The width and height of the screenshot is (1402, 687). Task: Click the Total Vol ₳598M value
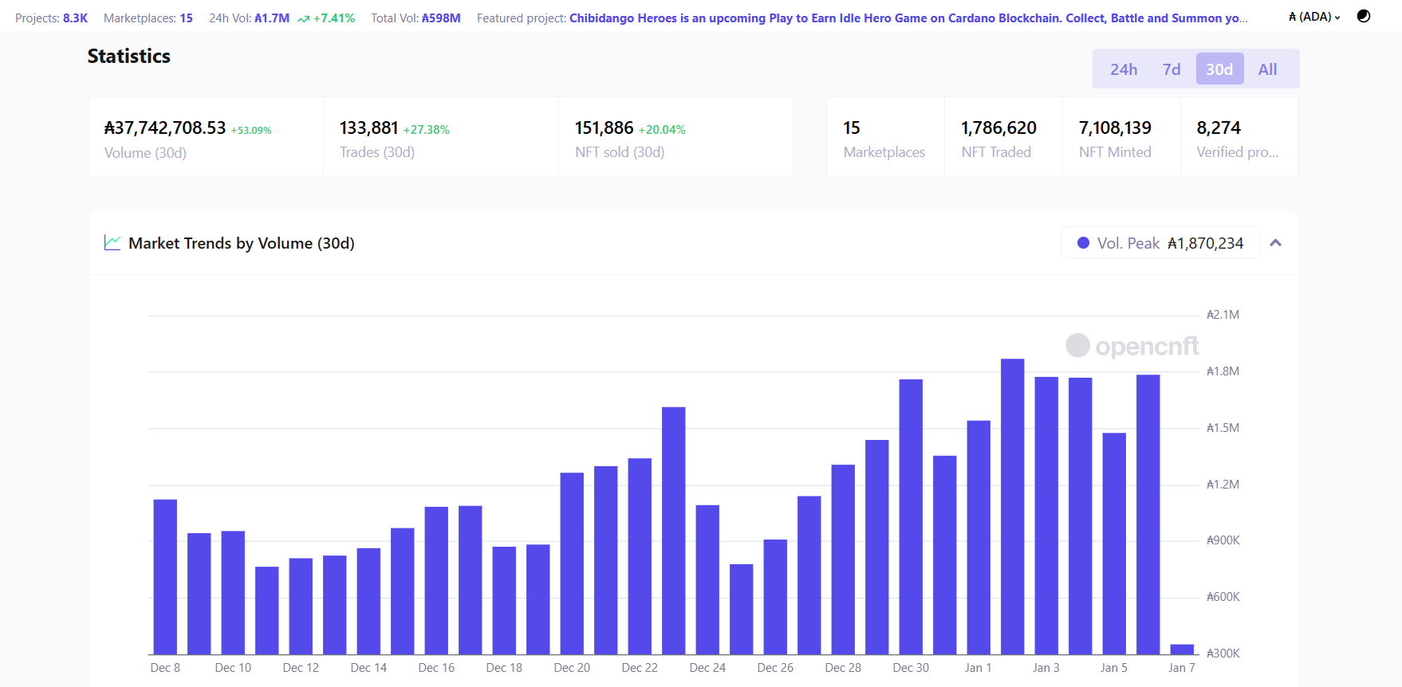441,18
